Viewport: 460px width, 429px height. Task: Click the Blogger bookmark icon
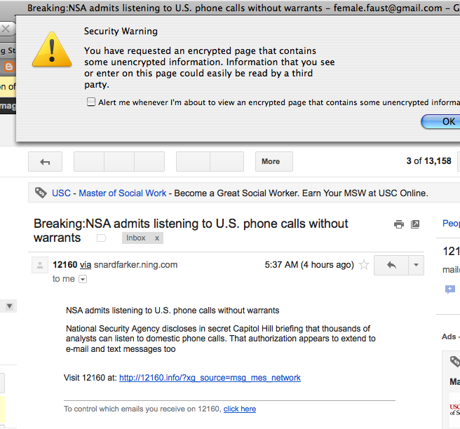[9, 67]
